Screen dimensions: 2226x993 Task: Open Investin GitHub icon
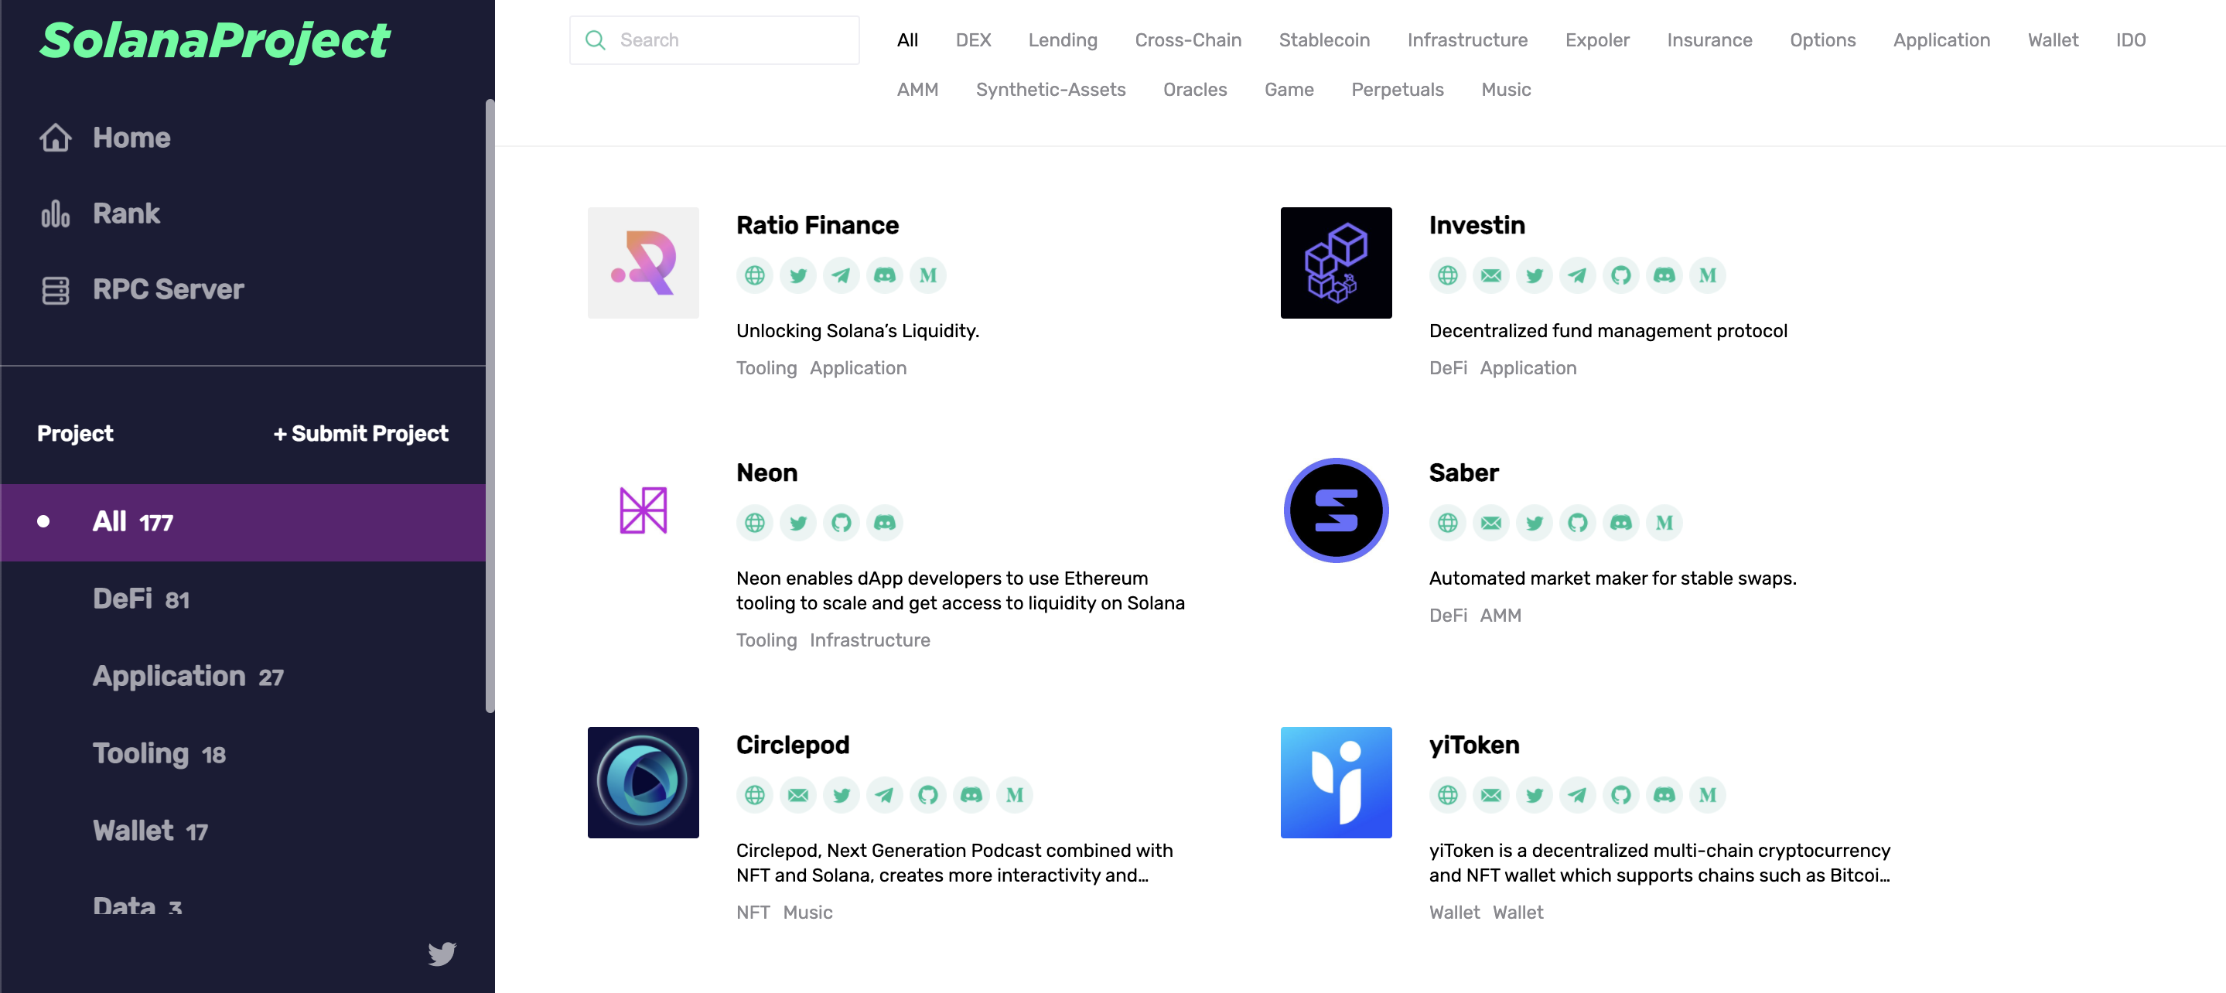coord(1621,275)
